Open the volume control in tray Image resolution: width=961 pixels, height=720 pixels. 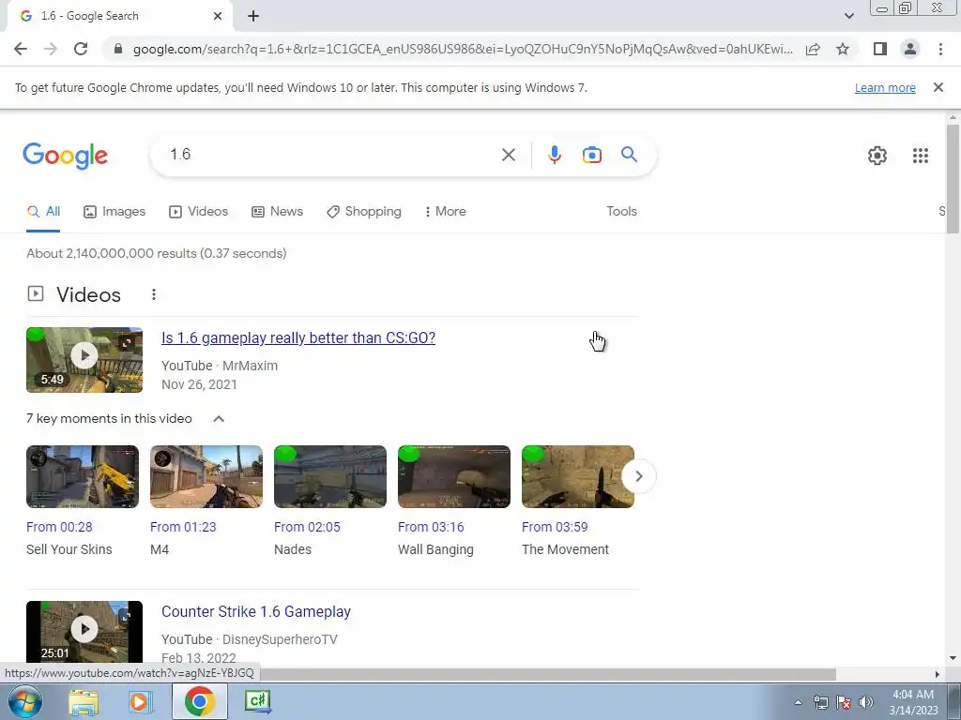click(x=865, y=702)
